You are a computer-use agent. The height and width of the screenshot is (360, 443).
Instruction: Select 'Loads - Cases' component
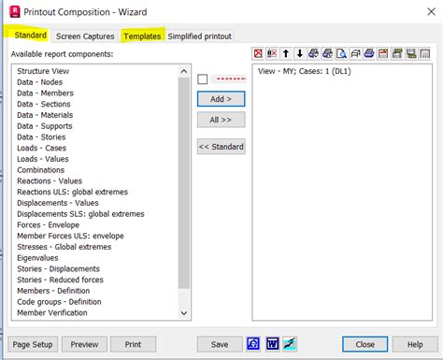coord(42,148)
